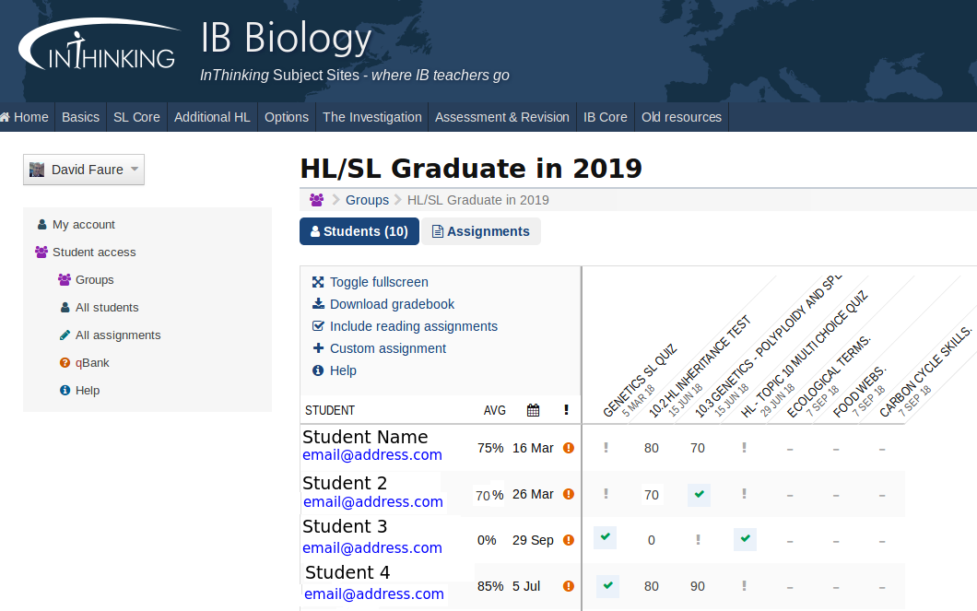Screen dimensions: 977x611
Task: Click the orange alert icon for Student Name
Action: (569, 448)
